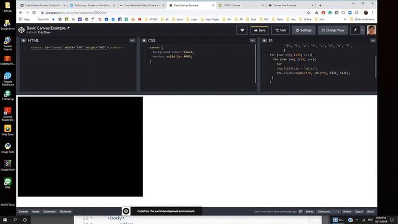
Task: Open preview in new window icon near footer
Action: coord(300,212)
